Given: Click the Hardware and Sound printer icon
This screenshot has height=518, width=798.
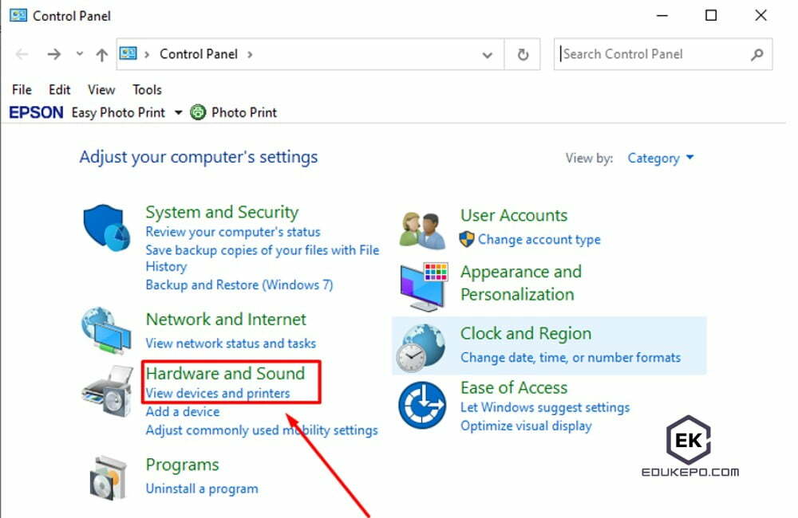Looking at the screenshot, I should point(106,391).
